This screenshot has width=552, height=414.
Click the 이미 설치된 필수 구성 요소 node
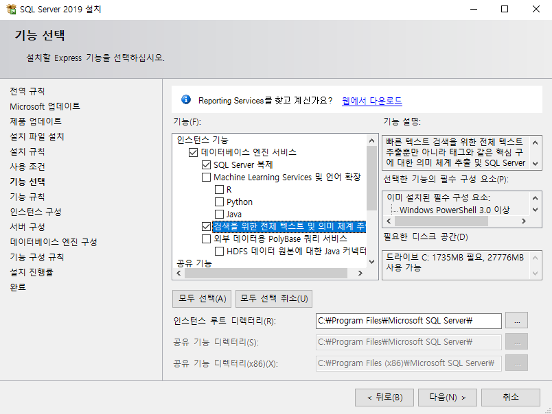(x=438, y=197)
